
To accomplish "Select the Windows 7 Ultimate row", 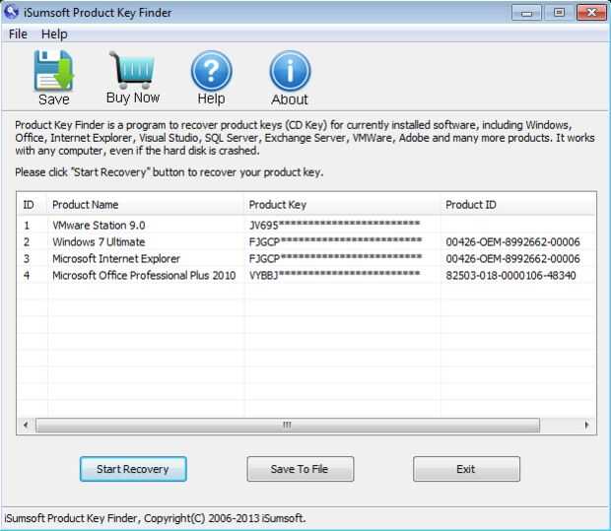I will click(x=306, y=242).
